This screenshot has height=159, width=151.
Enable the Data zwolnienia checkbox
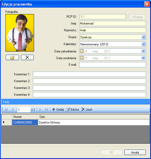[82, 58]
